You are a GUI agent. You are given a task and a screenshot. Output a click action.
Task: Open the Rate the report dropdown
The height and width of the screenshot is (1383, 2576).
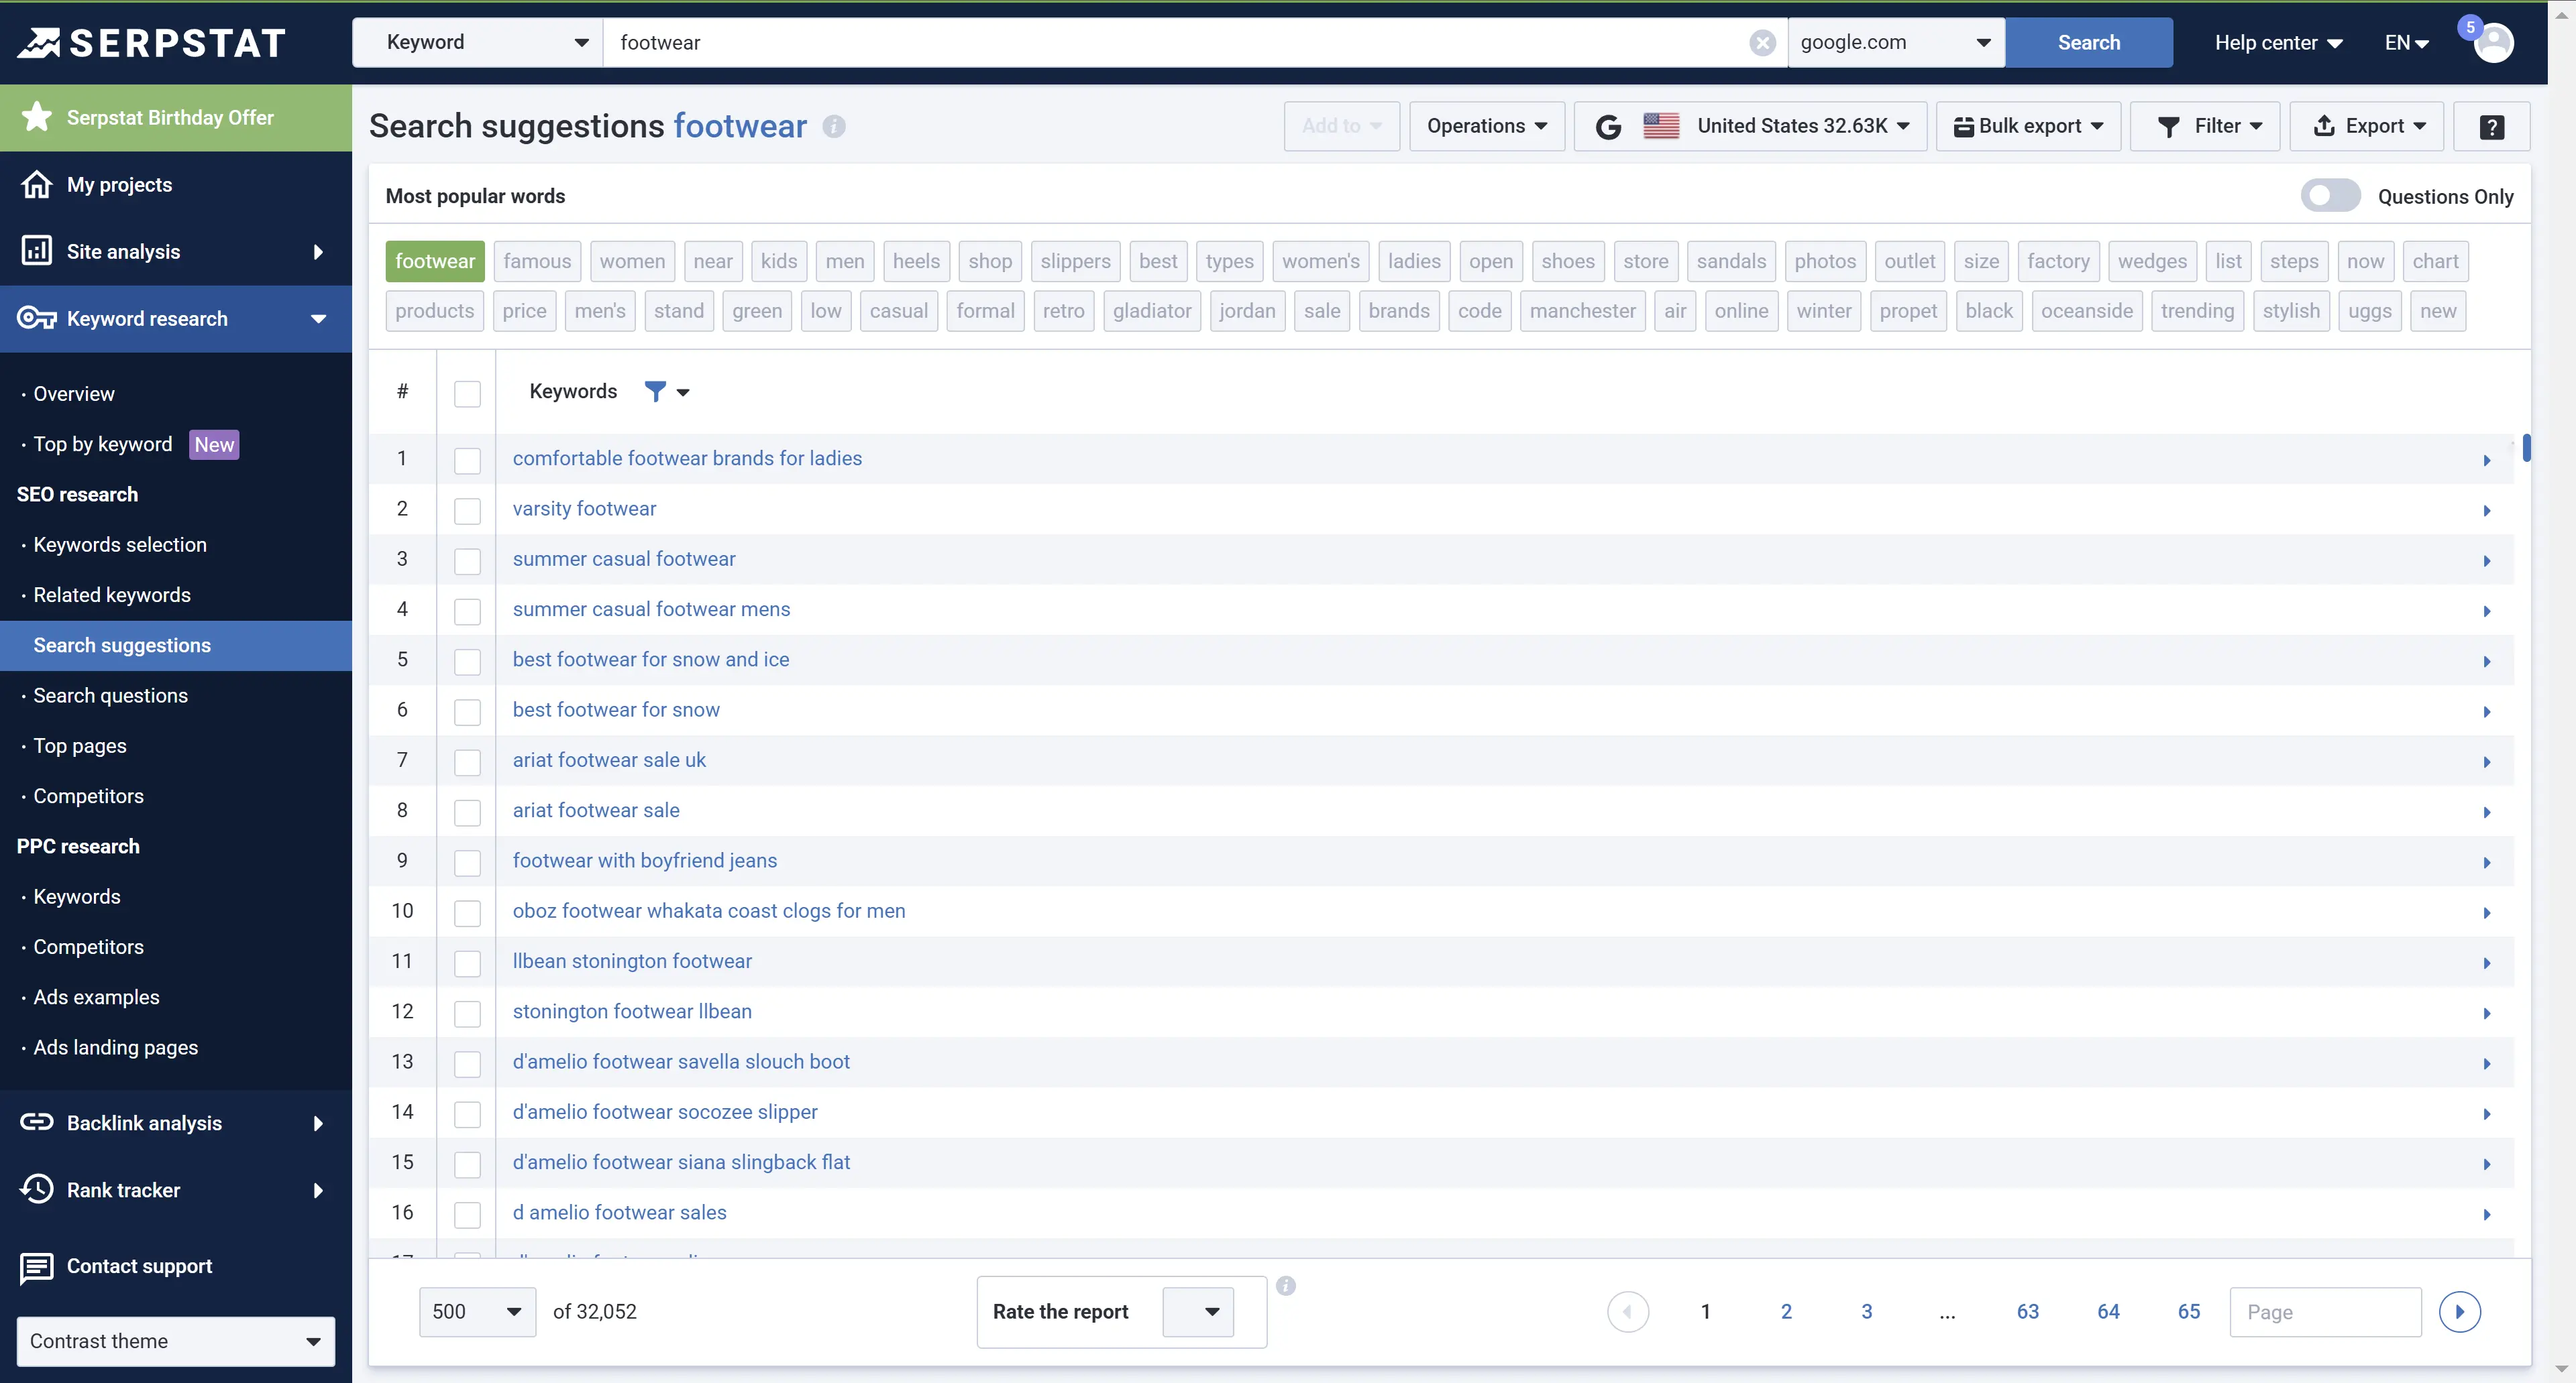point(1197,1311)
